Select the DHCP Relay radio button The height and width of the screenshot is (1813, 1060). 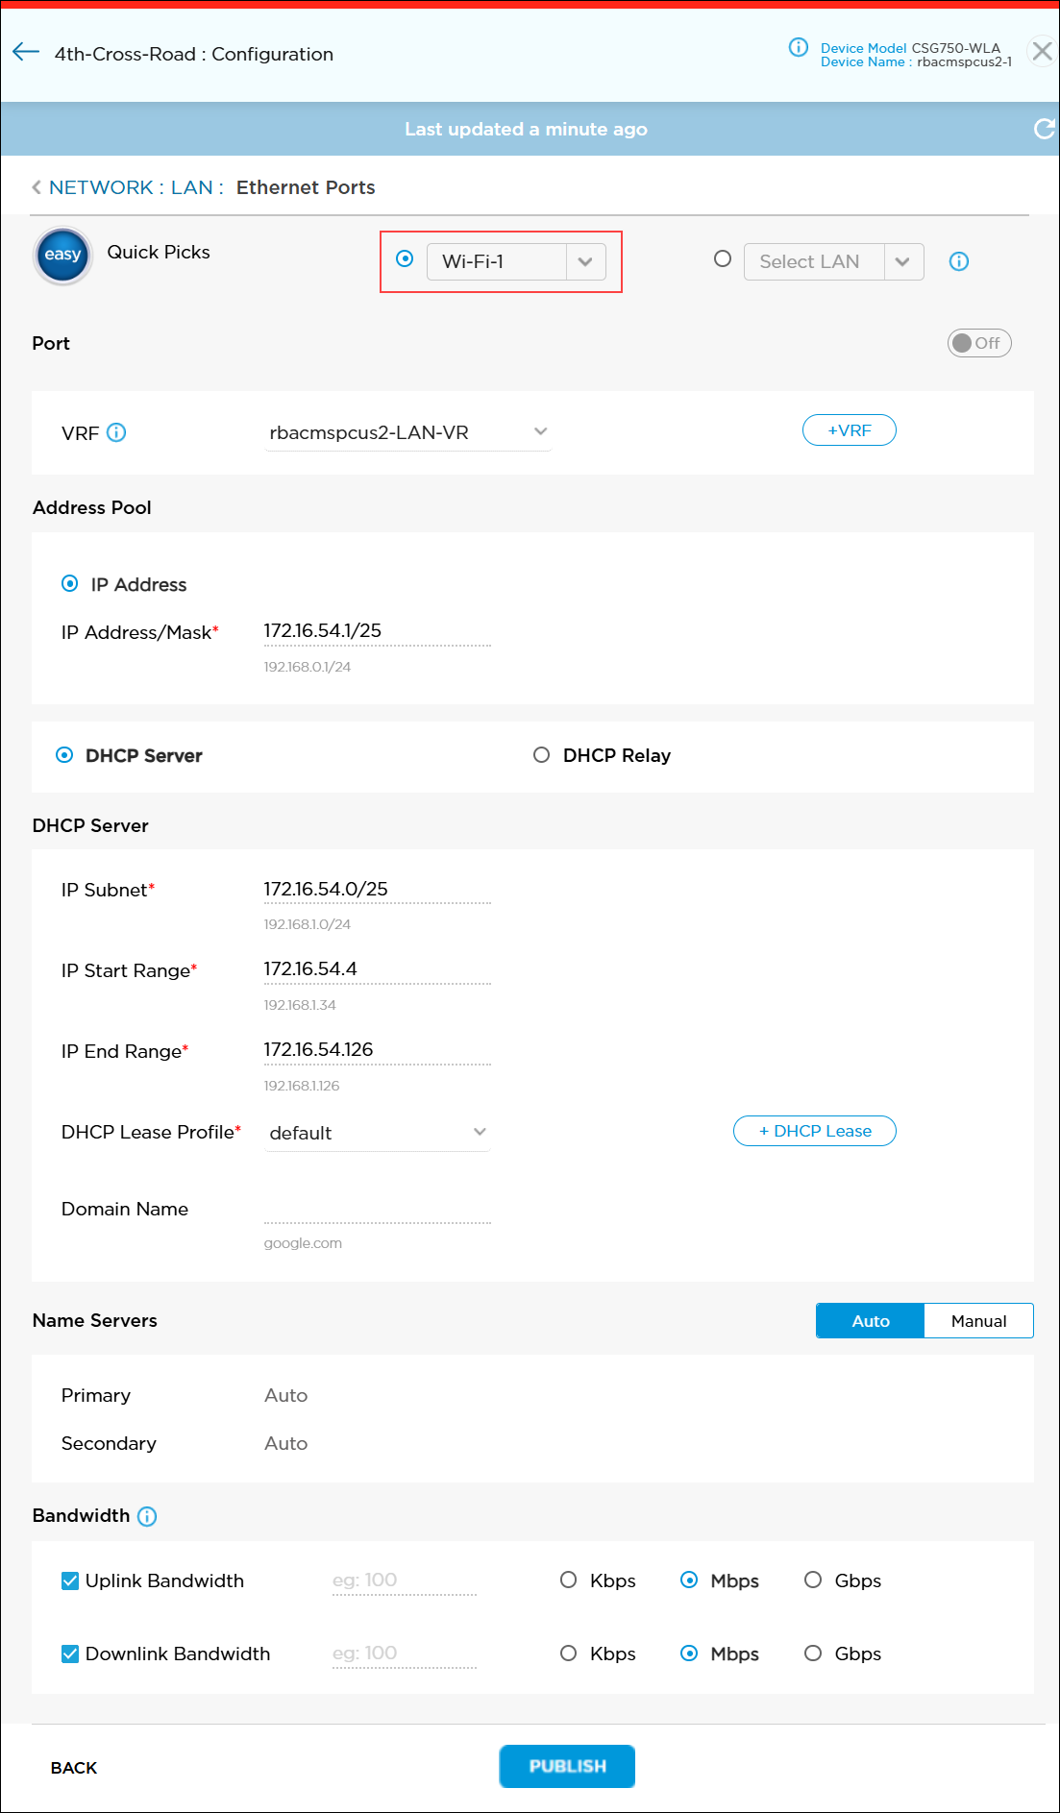tap(542, 755)
